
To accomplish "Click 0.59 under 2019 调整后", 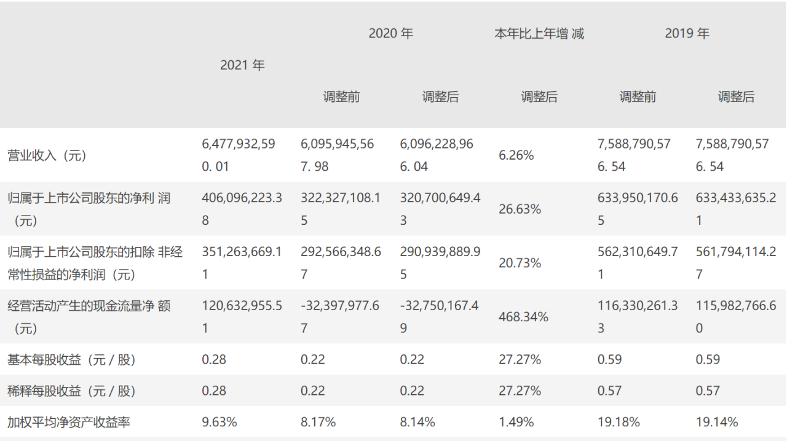I will pos(708,359).
